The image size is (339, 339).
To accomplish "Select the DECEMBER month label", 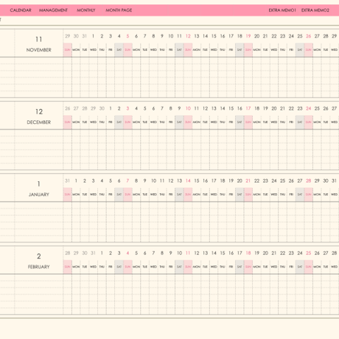I will pos(39,122).
